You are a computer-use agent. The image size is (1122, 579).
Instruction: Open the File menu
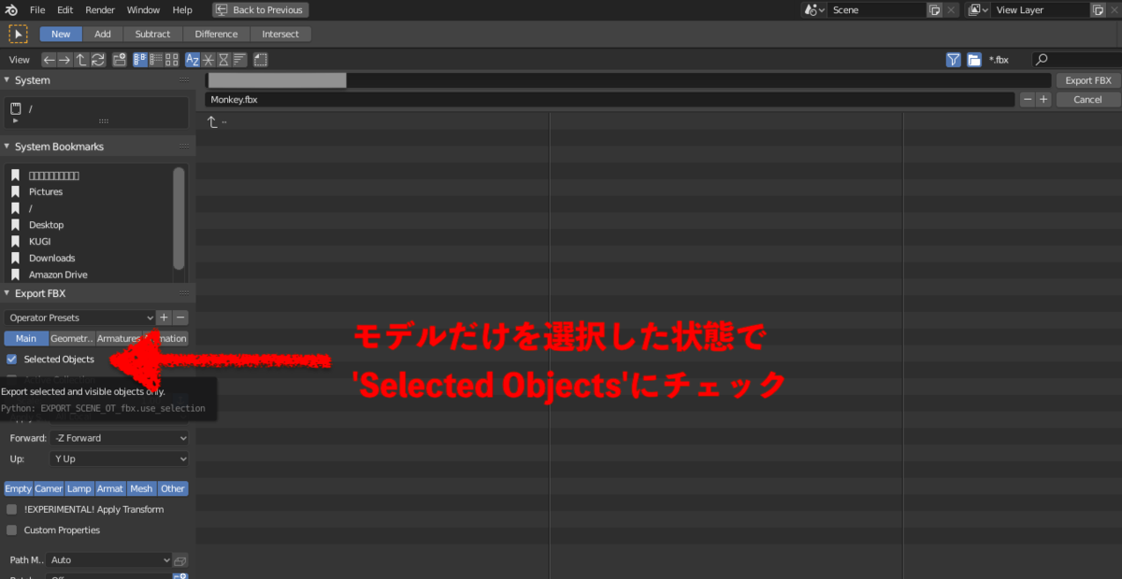click(37, 10)
